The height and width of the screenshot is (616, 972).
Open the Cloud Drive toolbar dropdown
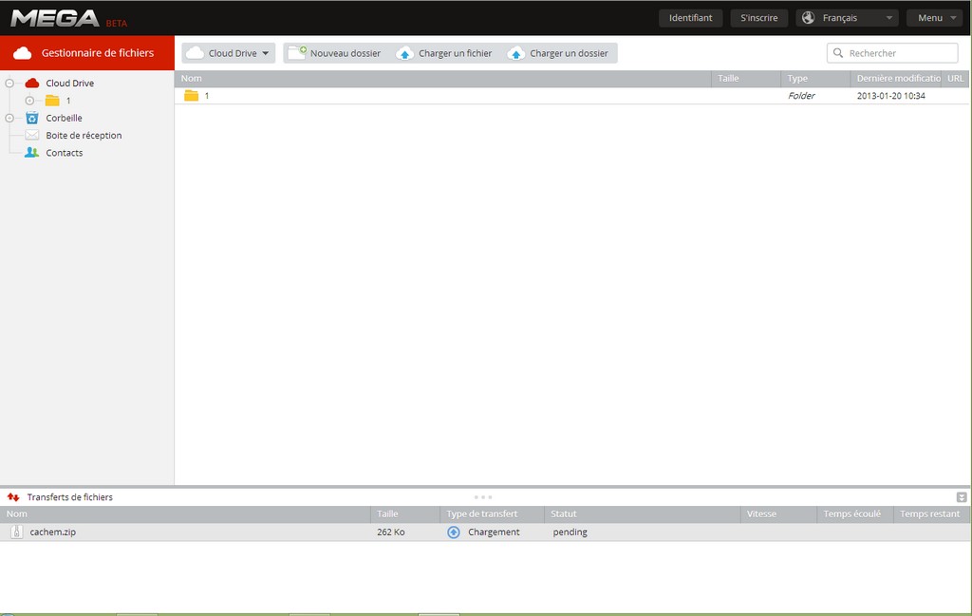pos(228,53)
